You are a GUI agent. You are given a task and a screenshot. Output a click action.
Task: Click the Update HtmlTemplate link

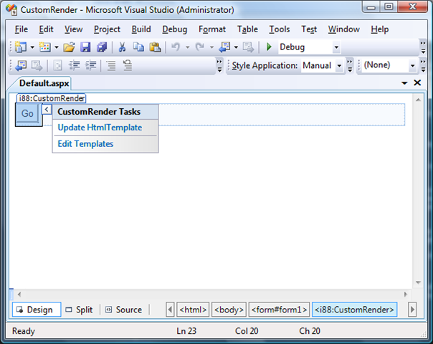tap(100, 128)
